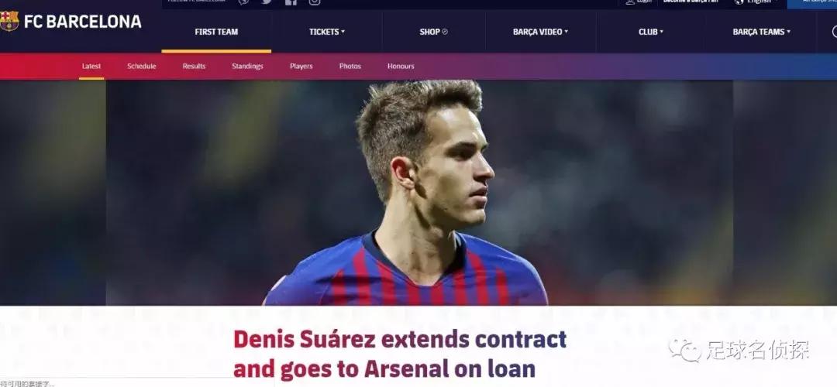Select the First Team menu item
Screen dimensions: 837x387
coord(216,32)
